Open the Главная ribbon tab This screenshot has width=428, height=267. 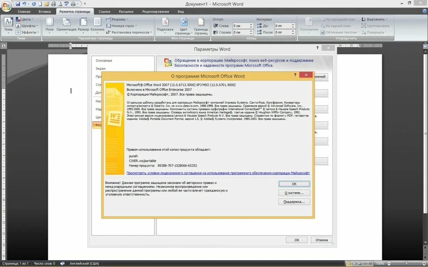[x=24, y=12]
